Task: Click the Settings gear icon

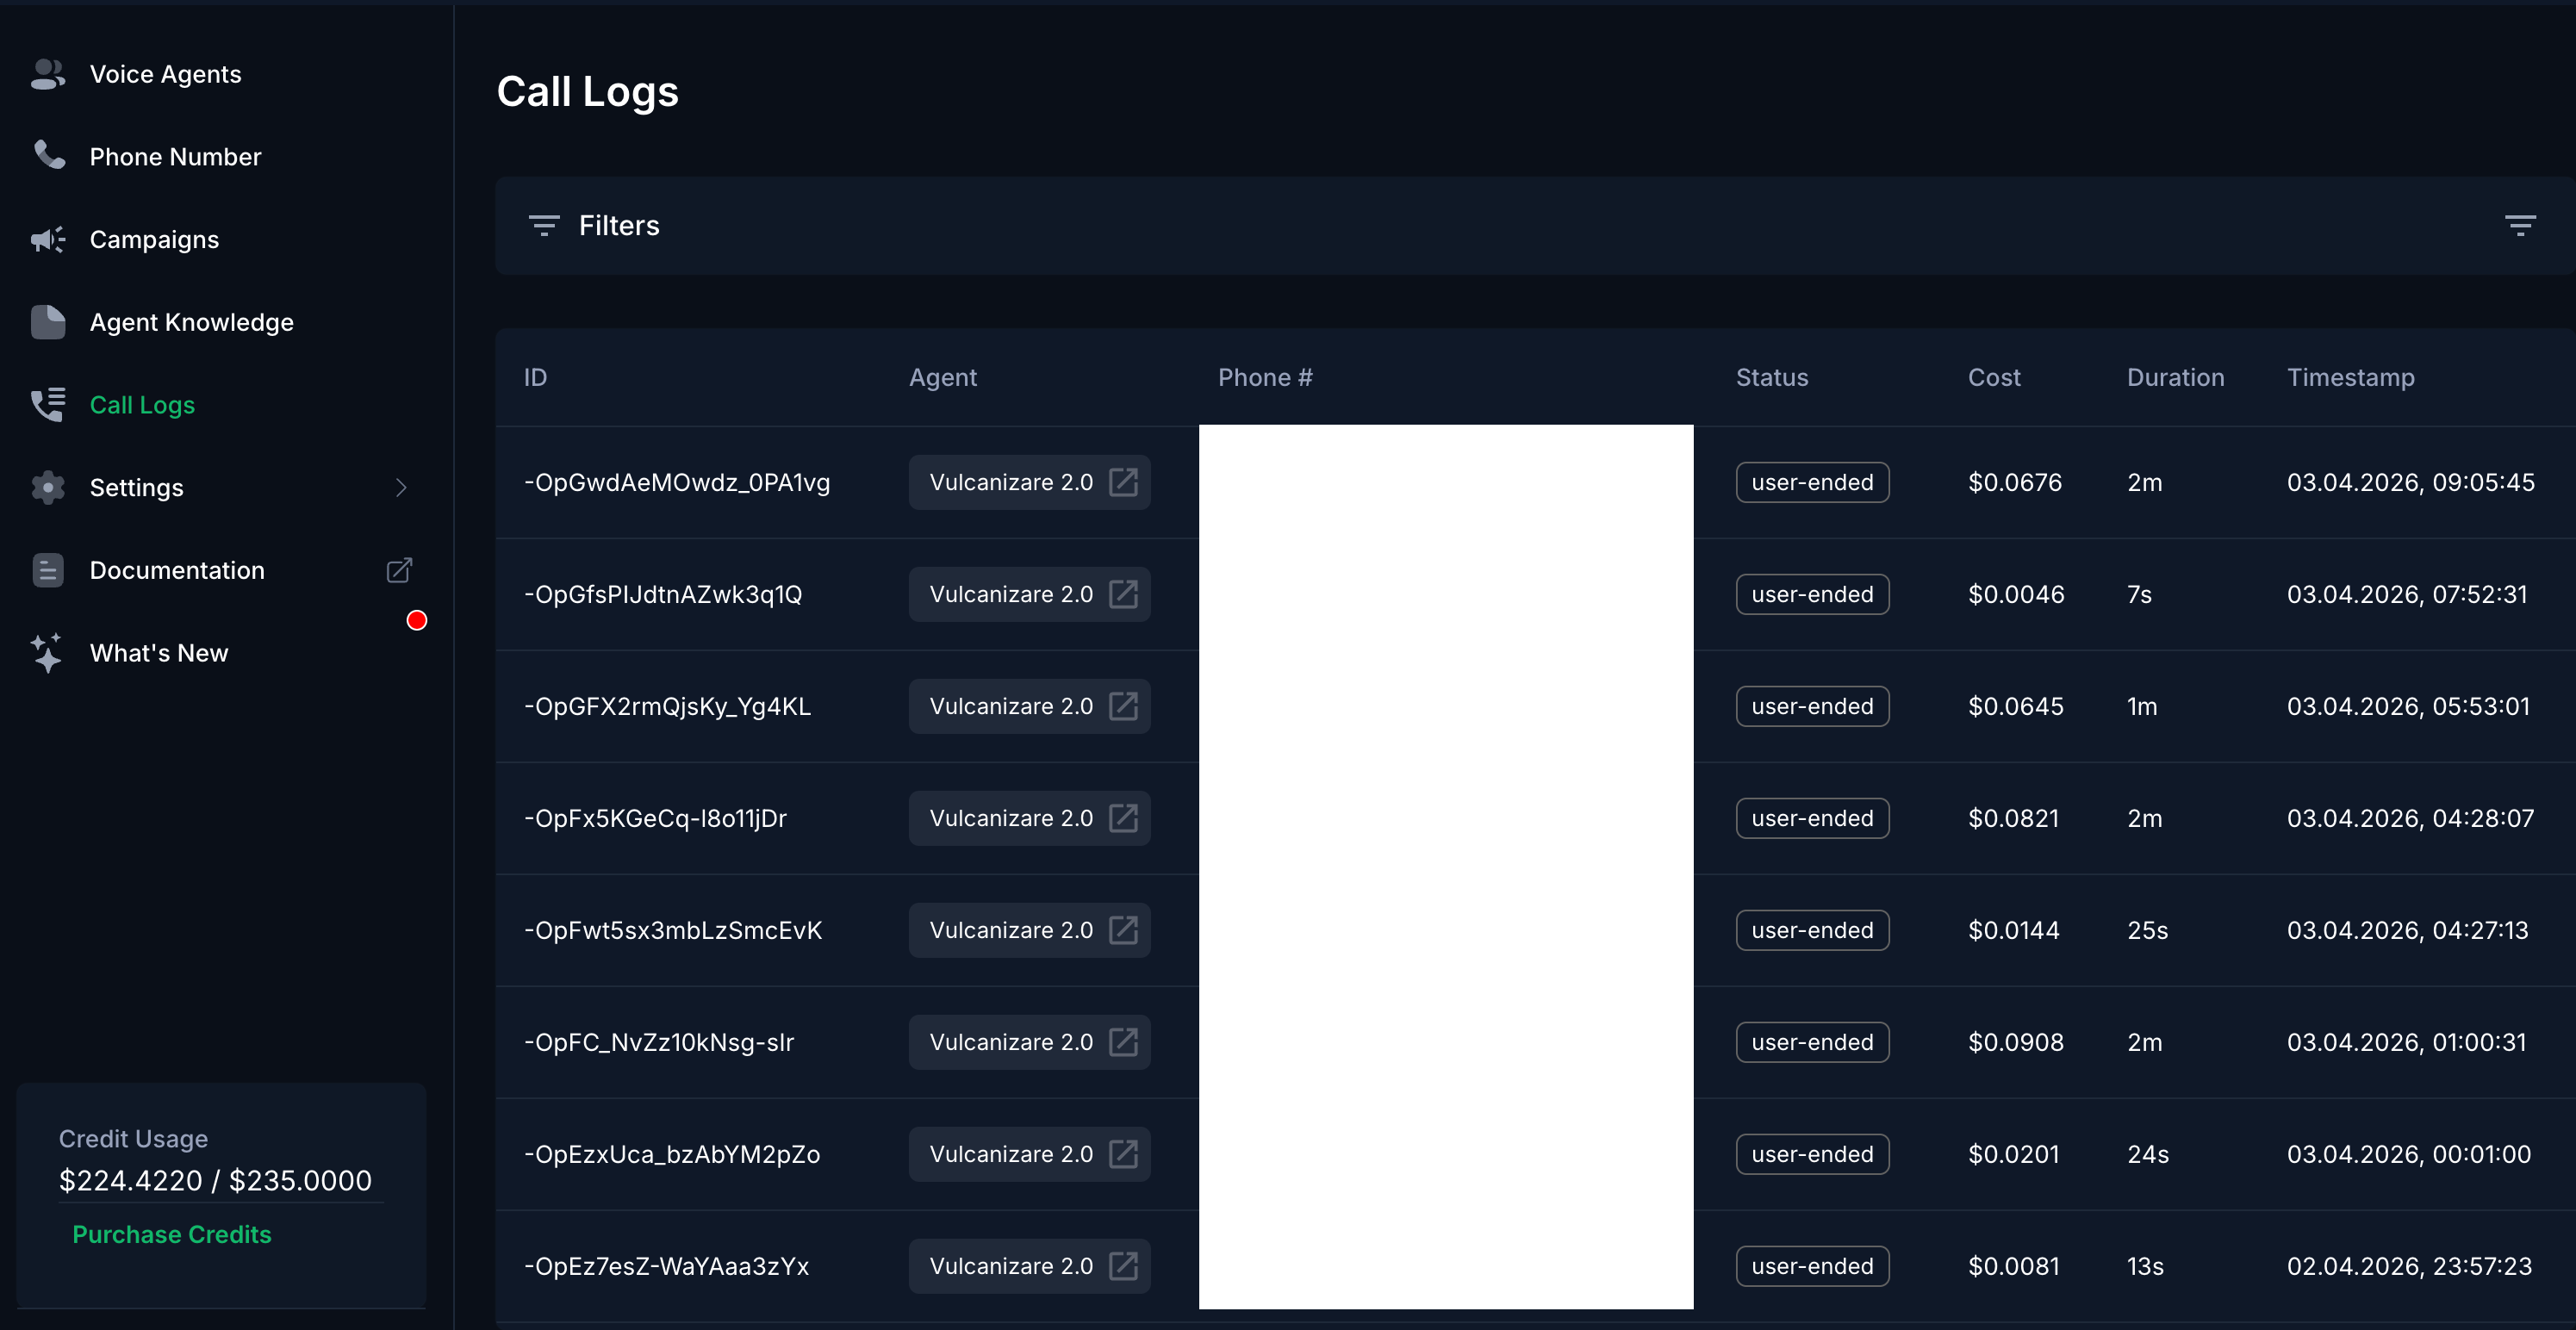Action: pos(47,487)
